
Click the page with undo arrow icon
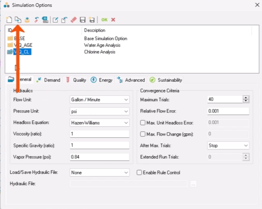(x=64, y=20)
